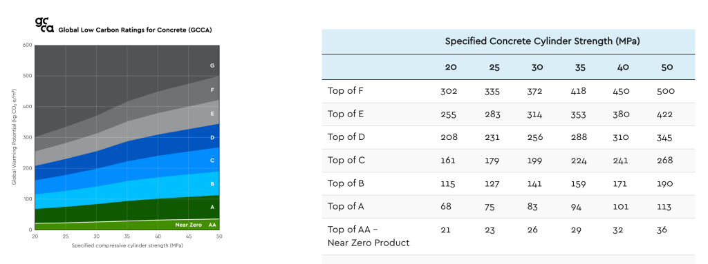Select the 20 MPa column header

tap(450, 67)
